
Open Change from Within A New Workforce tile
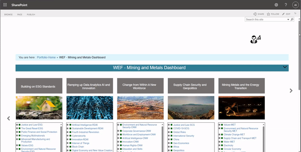[x=140, y=86]
